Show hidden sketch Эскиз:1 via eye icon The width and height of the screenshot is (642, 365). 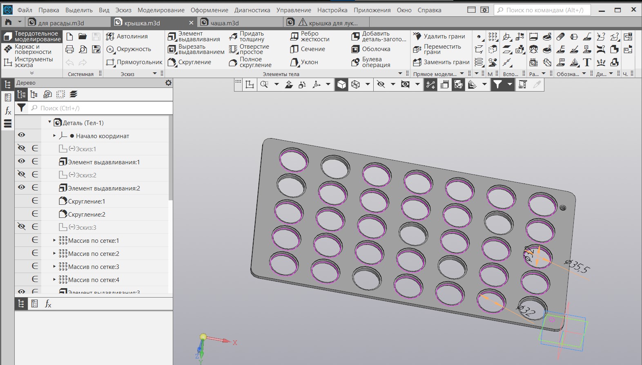click(22, 148)
